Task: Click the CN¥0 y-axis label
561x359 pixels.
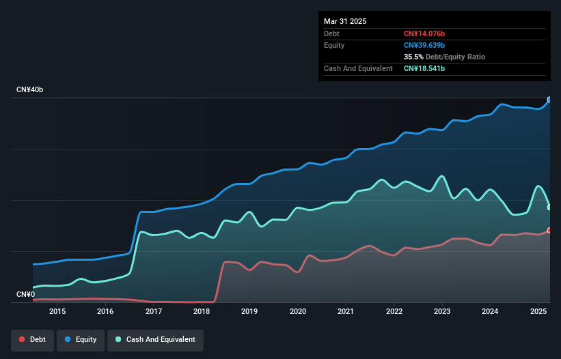Action: [26, 294]
